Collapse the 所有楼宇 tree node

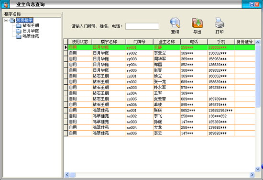(6, 20)
